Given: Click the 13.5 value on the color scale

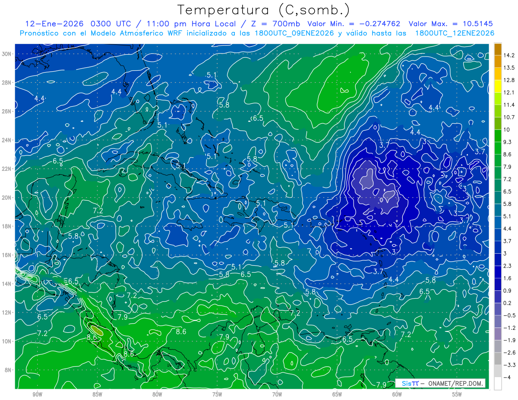Looking at the screenshot, I should click(x=509, y=68).
